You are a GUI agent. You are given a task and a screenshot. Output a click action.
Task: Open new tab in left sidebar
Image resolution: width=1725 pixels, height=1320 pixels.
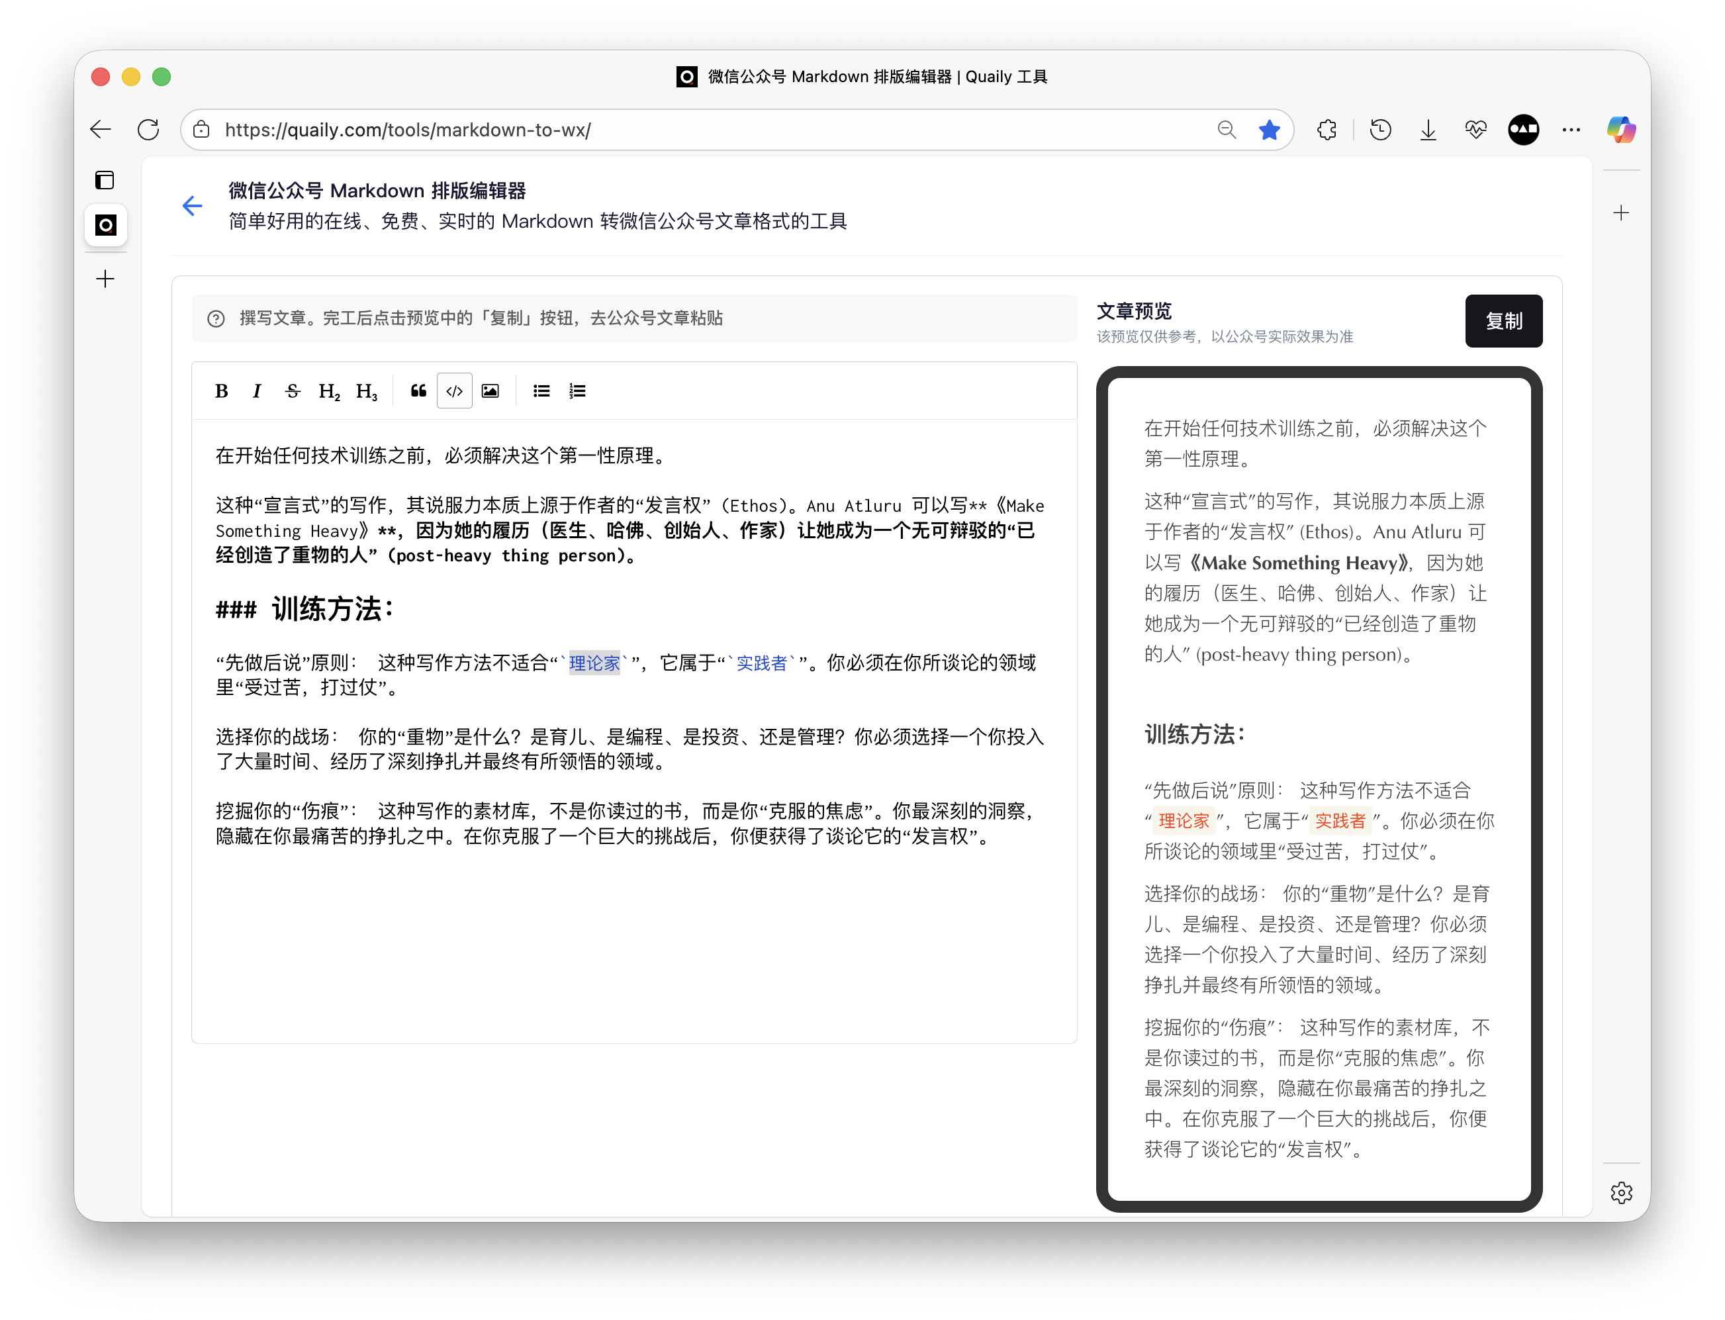105,279
